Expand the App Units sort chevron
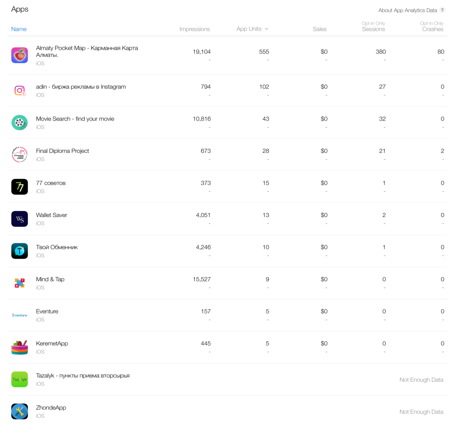Image resolution: width=453 pixels, height=433 pixels. (x=266, y=29)
